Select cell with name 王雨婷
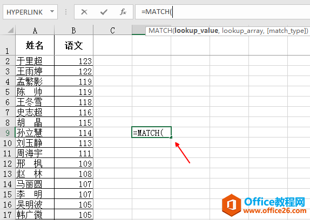 click(x=35, y=71)
